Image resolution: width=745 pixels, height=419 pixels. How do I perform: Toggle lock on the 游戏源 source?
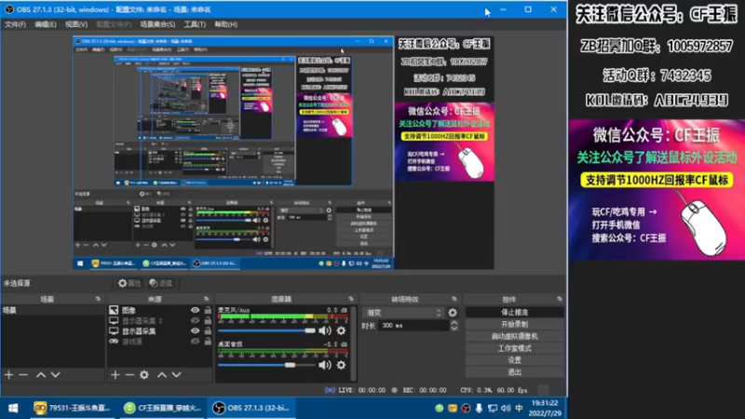point(208,342)
